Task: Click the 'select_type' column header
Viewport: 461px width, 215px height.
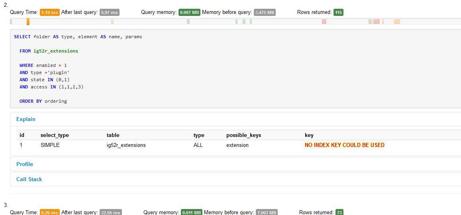Action: (x=55, y=135)
